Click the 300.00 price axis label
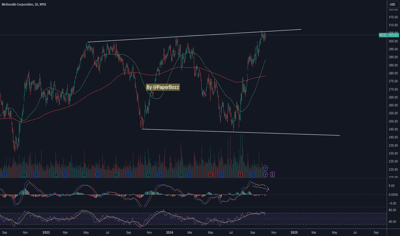Screen dimensions: 400x236 click(393, 41)
